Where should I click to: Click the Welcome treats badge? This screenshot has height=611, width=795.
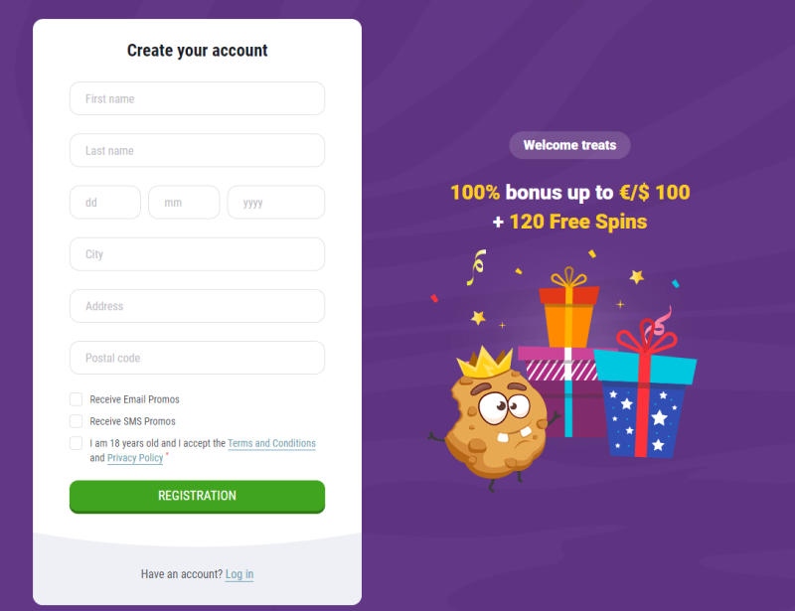click(x=569, y=145)
